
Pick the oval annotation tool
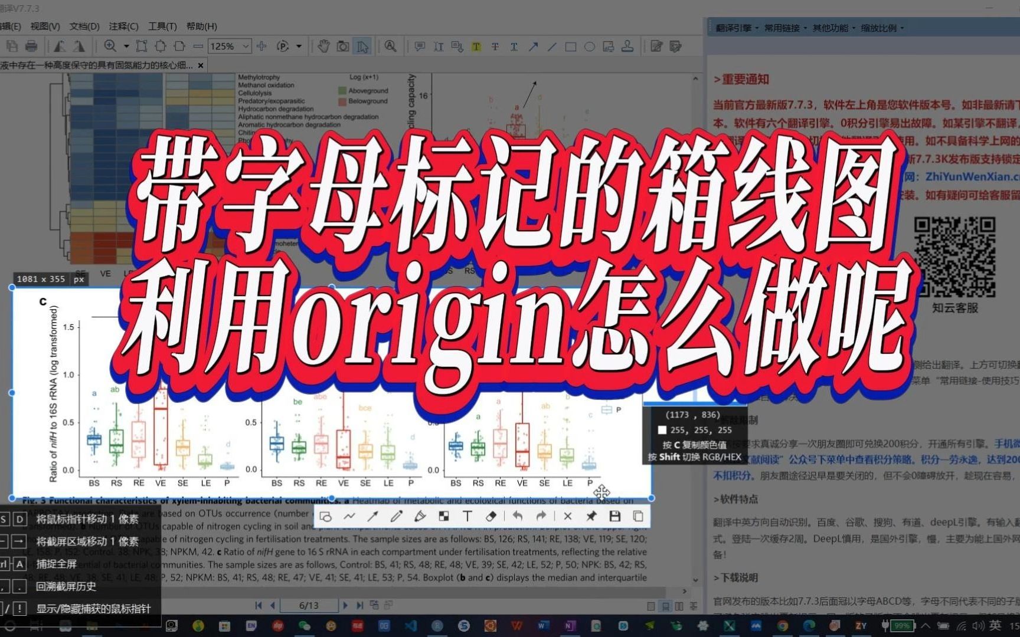(x=590, y=46)
